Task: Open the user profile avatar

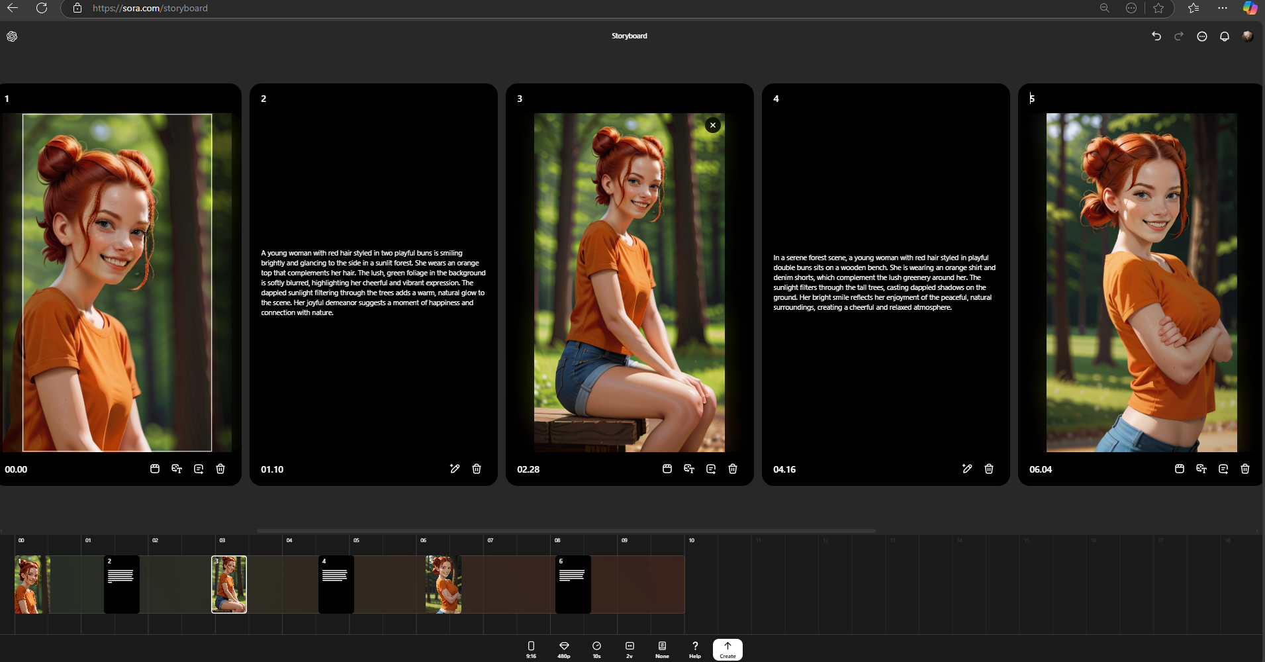Action: coord(1247,36)
